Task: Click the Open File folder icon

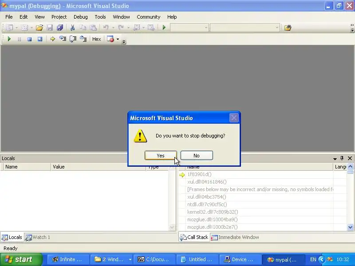Action: tap(39, 27)
